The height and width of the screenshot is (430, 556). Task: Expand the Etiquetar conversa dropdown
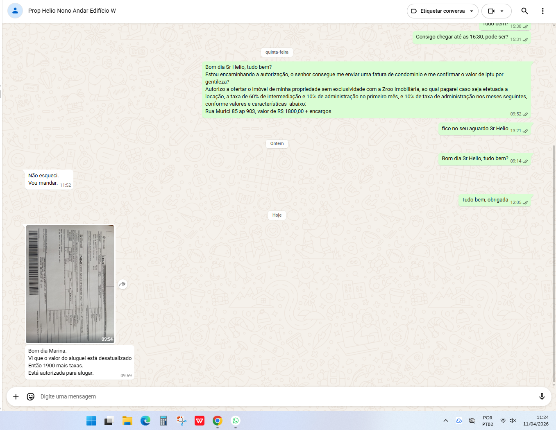click(x=443, y=11)
